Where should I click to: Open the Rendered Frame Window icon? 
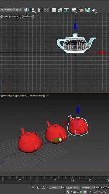[88, 10]
